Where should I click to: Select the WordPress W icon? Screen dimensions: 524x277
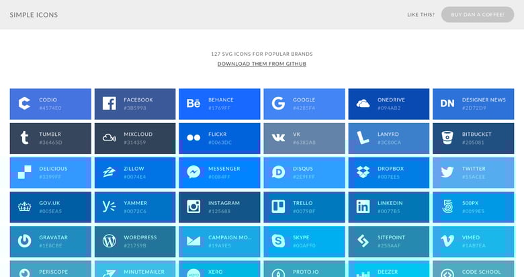click(x=109, y=241)
